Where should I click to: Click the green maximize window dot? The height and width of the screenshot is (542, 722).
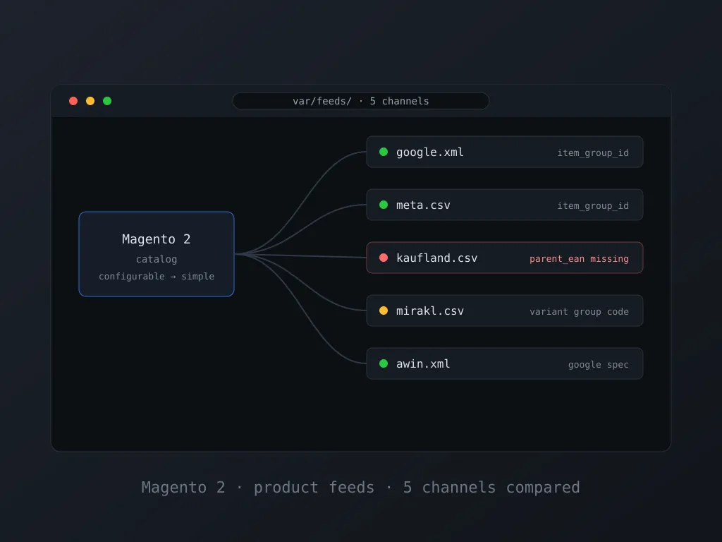coord(107,101)
